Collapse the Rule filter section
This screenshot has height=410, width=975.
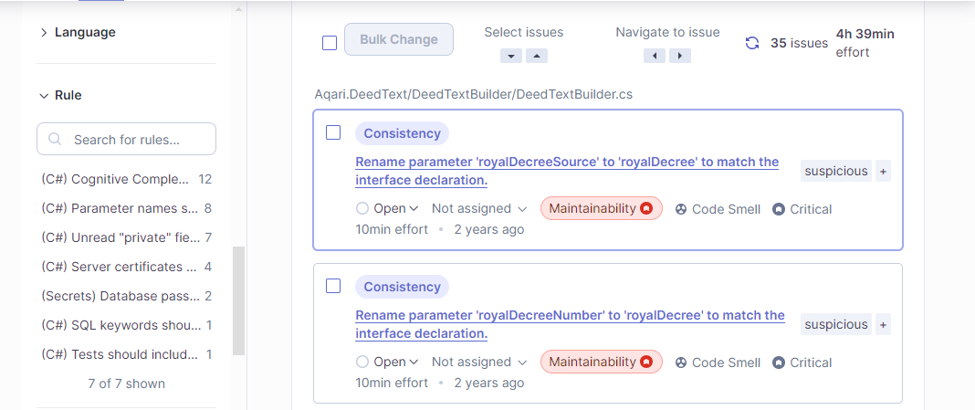point(61,95)
